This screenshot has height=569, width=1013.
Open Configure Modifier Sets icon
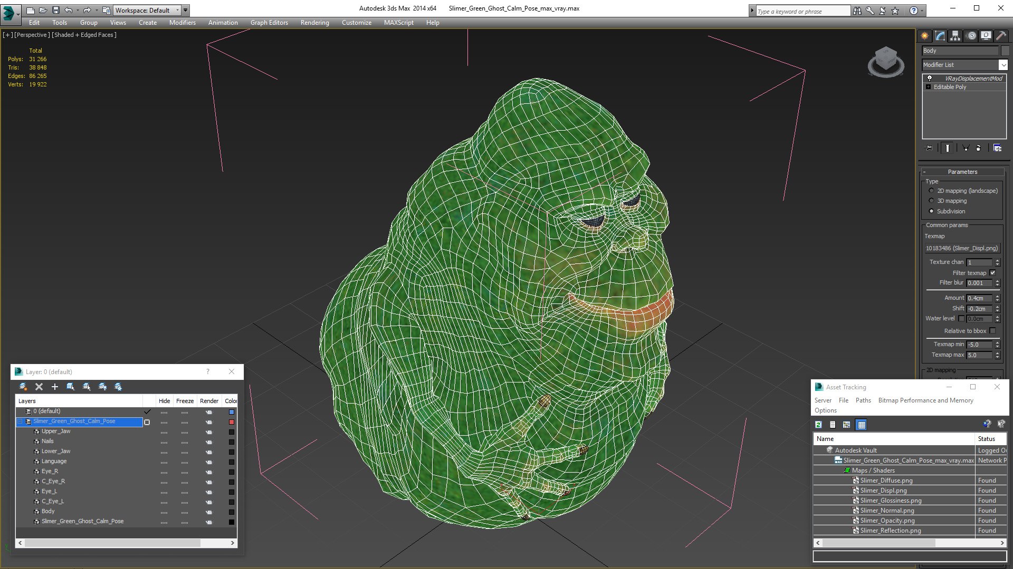tap(997, 148)
